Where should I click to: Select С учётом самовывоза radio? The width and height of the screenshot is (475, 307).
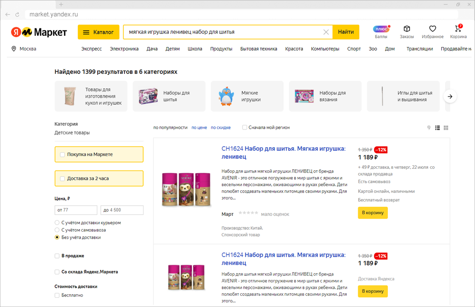[x=57, y=230]
